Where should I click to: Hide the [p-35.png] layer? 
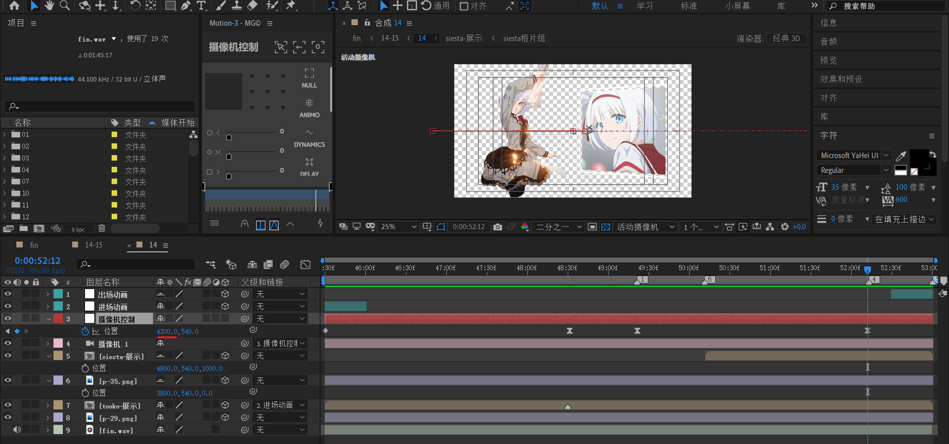point(8,380)
